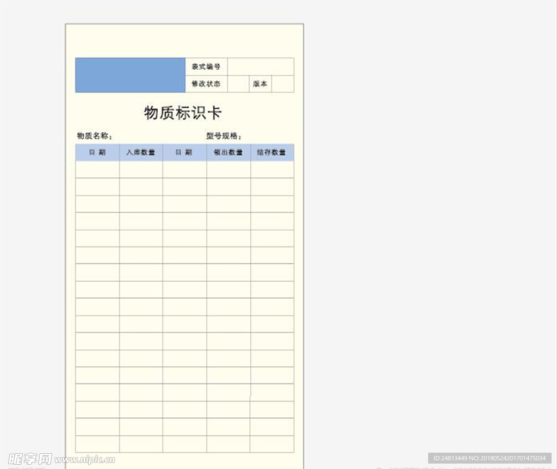Select the 修改状态 label cell
Screen dimensions: 557x469
tap(206, 84)
